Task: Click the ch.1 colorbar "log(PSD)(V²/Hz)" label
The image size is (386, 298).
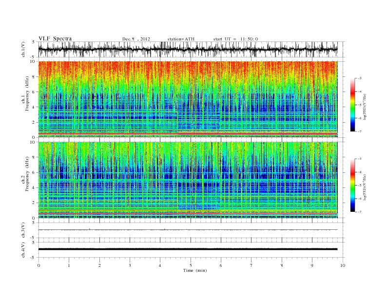Action: click(365, 107)
